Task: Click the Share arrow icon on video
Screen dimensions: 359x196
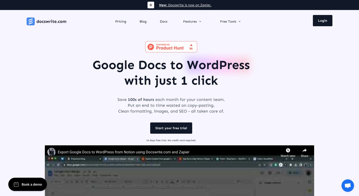Action: [305, 150]
